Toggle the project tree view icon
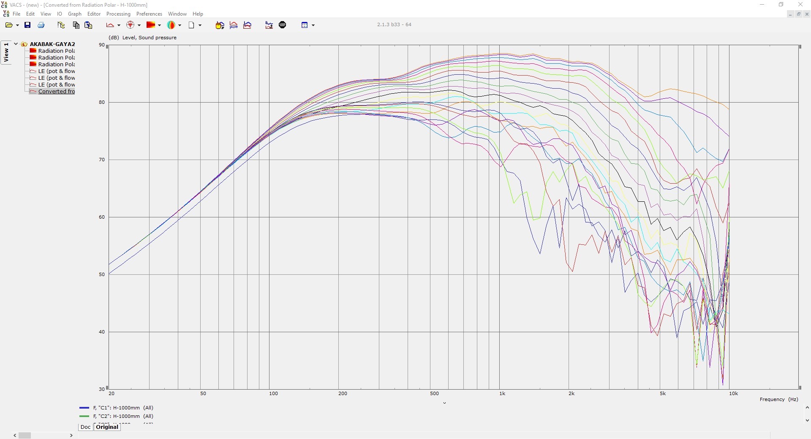The image size is (811, 439). coord(61,25)
